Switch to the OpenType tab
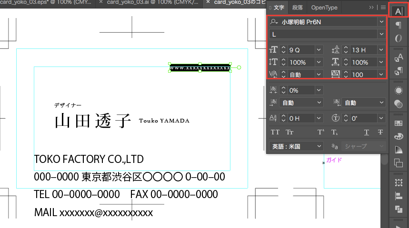This screenshot has width=409, height=228. coord(324,8)
